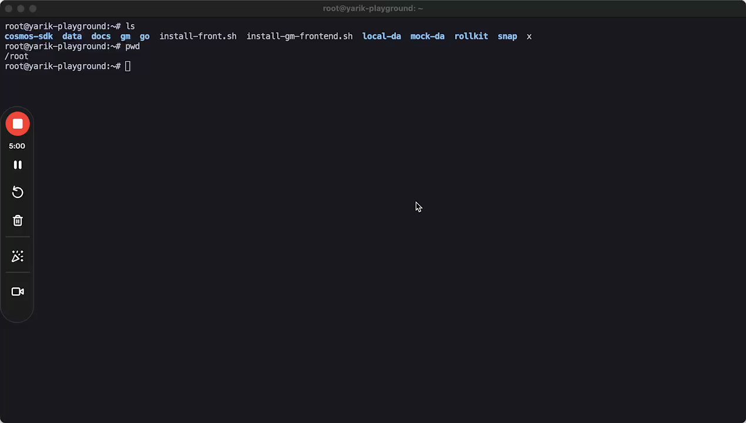This screenshot has width=746, height=423.
Task: Click the ls command text
Action: (x=130, y=26)
